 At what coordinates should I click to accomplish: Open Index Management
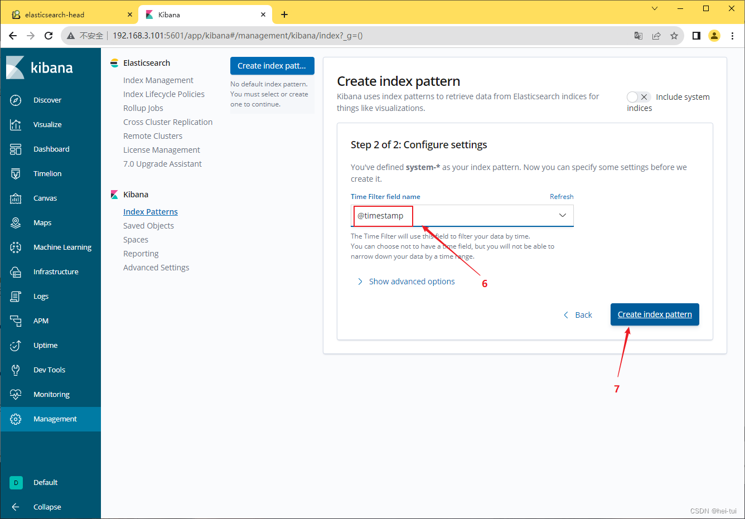pyautogui.click(x=158, y=80)
